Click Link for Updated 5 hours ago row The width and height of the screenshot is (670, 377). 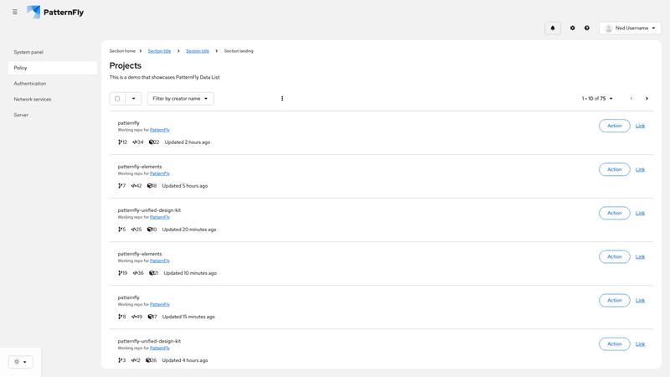click(x=640, y=169)
